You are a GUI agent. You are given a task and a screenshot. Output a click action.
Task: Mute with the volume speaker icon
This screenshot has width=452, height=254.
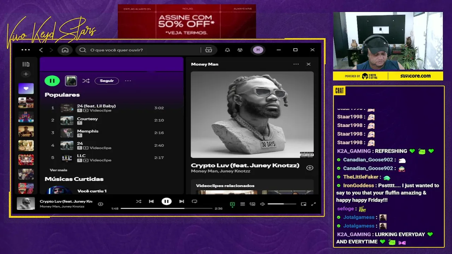(262, 204)
